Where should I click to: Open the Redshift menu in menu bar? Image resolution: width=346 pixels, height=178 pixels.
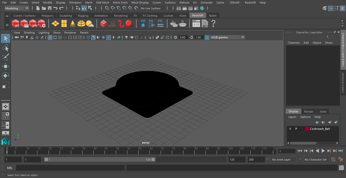pos(250,3)
